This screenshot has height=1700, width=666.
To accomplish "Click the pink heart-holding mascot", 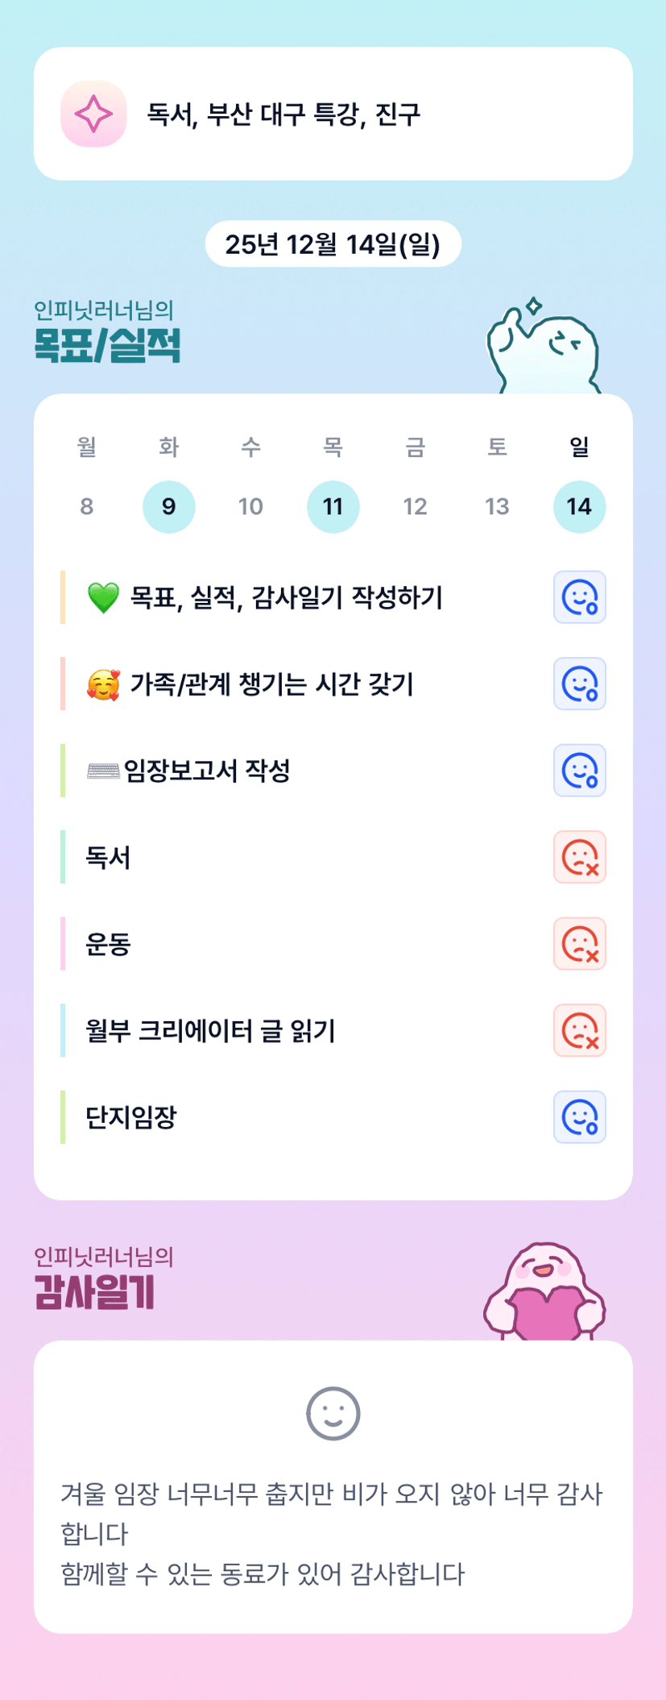I will [x=545, y=1292].
